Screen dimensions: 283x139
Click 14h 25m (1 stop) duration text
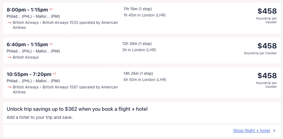pyautogui.click(x=138, y=74)
